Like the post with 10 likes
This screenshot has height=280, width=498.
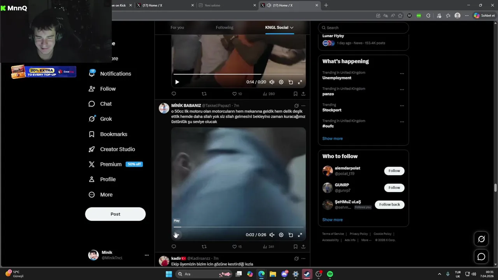pyautogui.click(x=237, y=94)
